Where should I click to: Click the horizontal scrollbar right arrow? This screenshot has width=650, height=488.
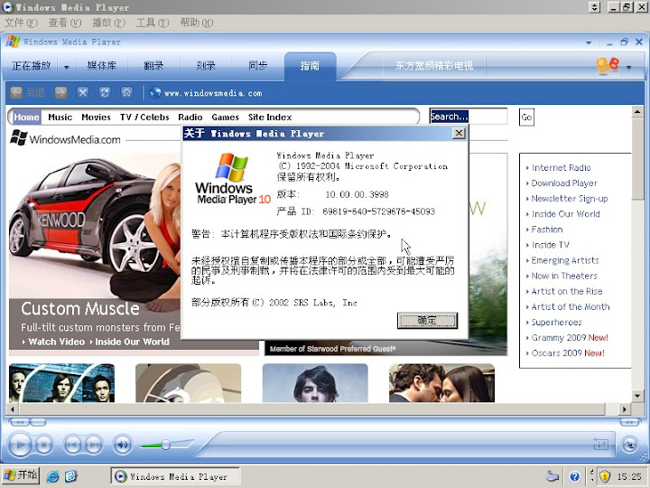pyautogui.click(x=625, y=409)
